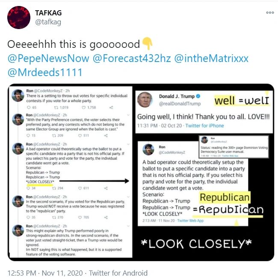Screen dimensions: 278x279
Task: Click the reply icon with 65 replies
Action: [29, 108]
